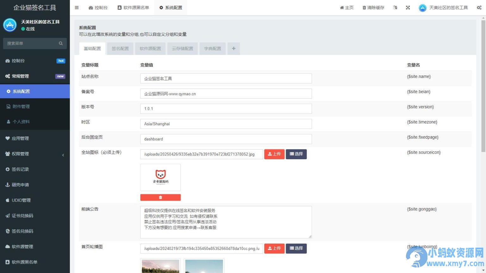Open 证书兑换码 sidebar item
The image size is (486, 273).
coord(35,216)
